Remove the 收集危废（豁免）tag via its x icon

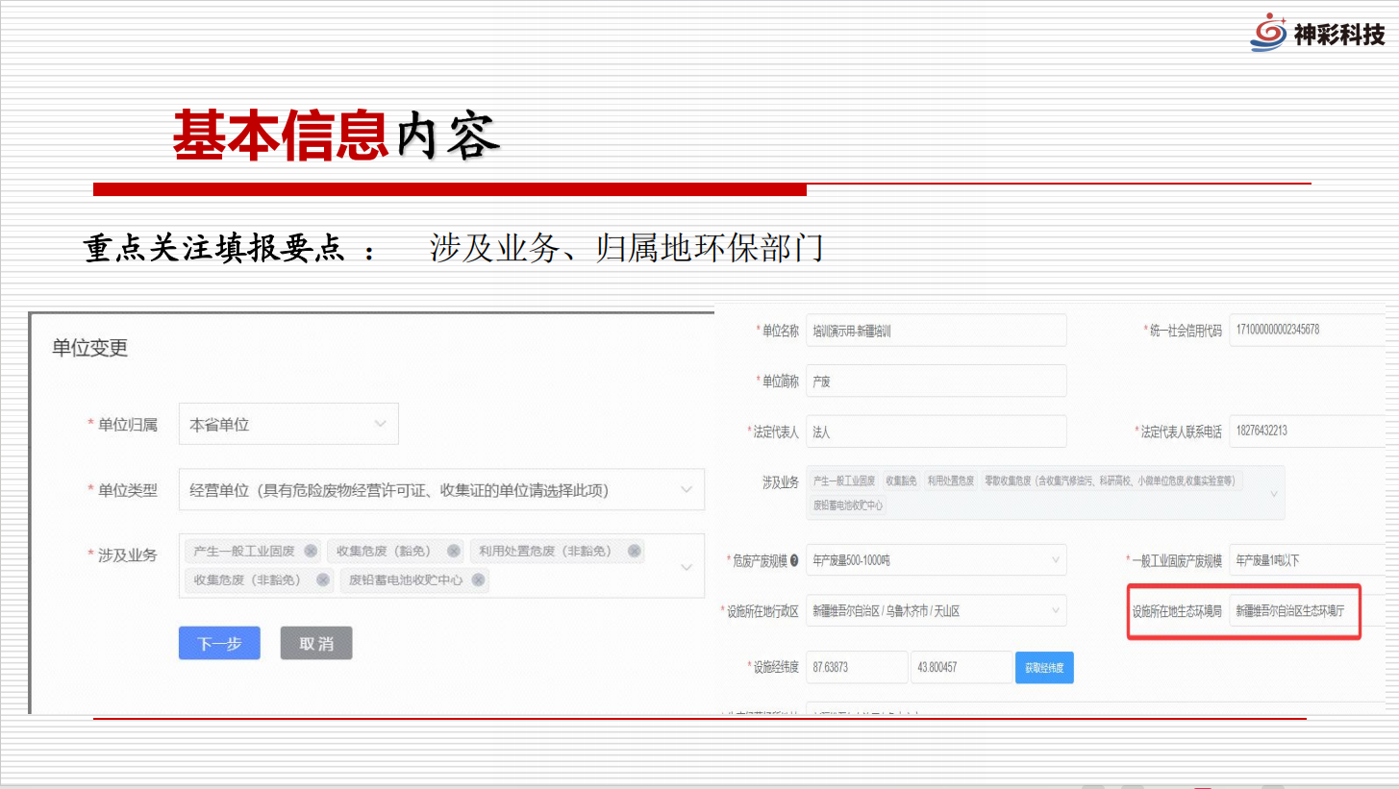[x=454, y=551]
